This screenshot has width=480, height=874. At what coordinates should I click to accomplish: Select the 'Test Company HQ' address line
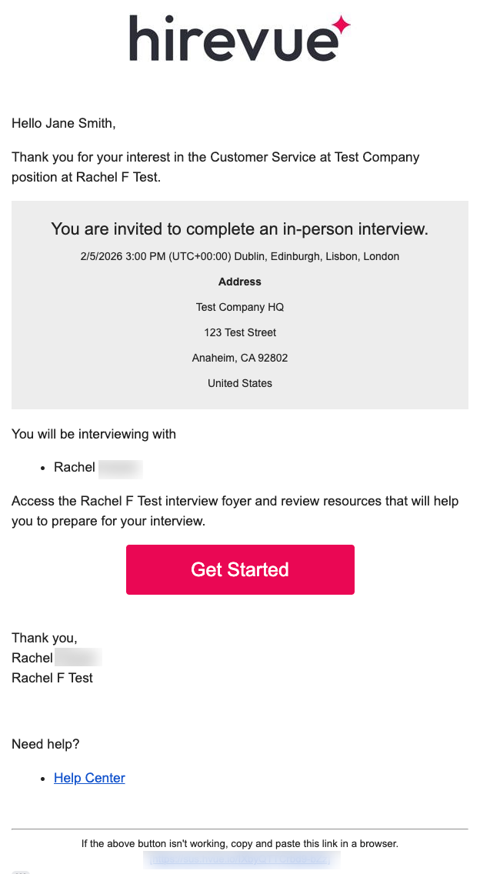[239, 307]
